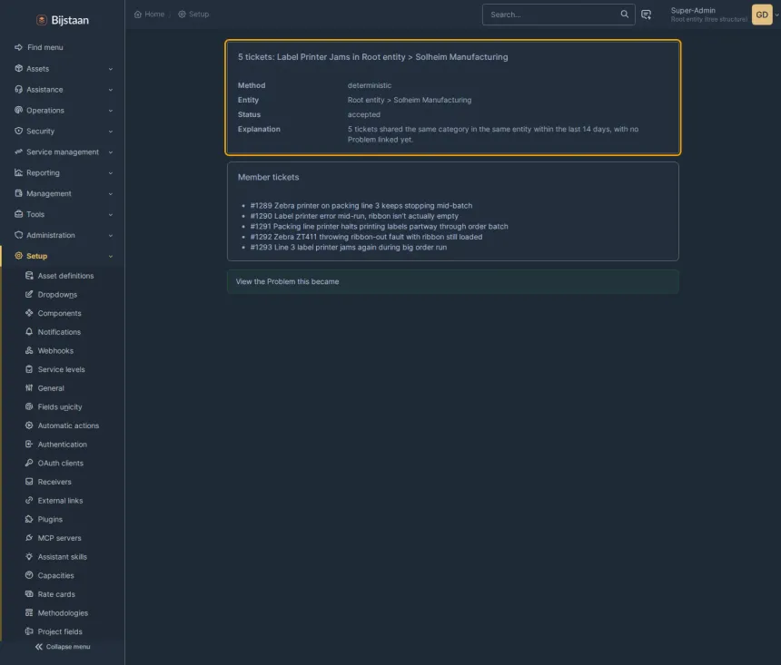Click the Asset definitions icon
Image resolution: width=781 pixels, height=665 pixels.
29,275
